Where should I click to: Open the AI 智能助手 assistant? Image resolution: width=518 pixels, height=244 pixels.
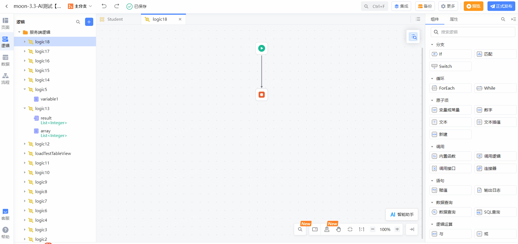(x=402, y=215)
